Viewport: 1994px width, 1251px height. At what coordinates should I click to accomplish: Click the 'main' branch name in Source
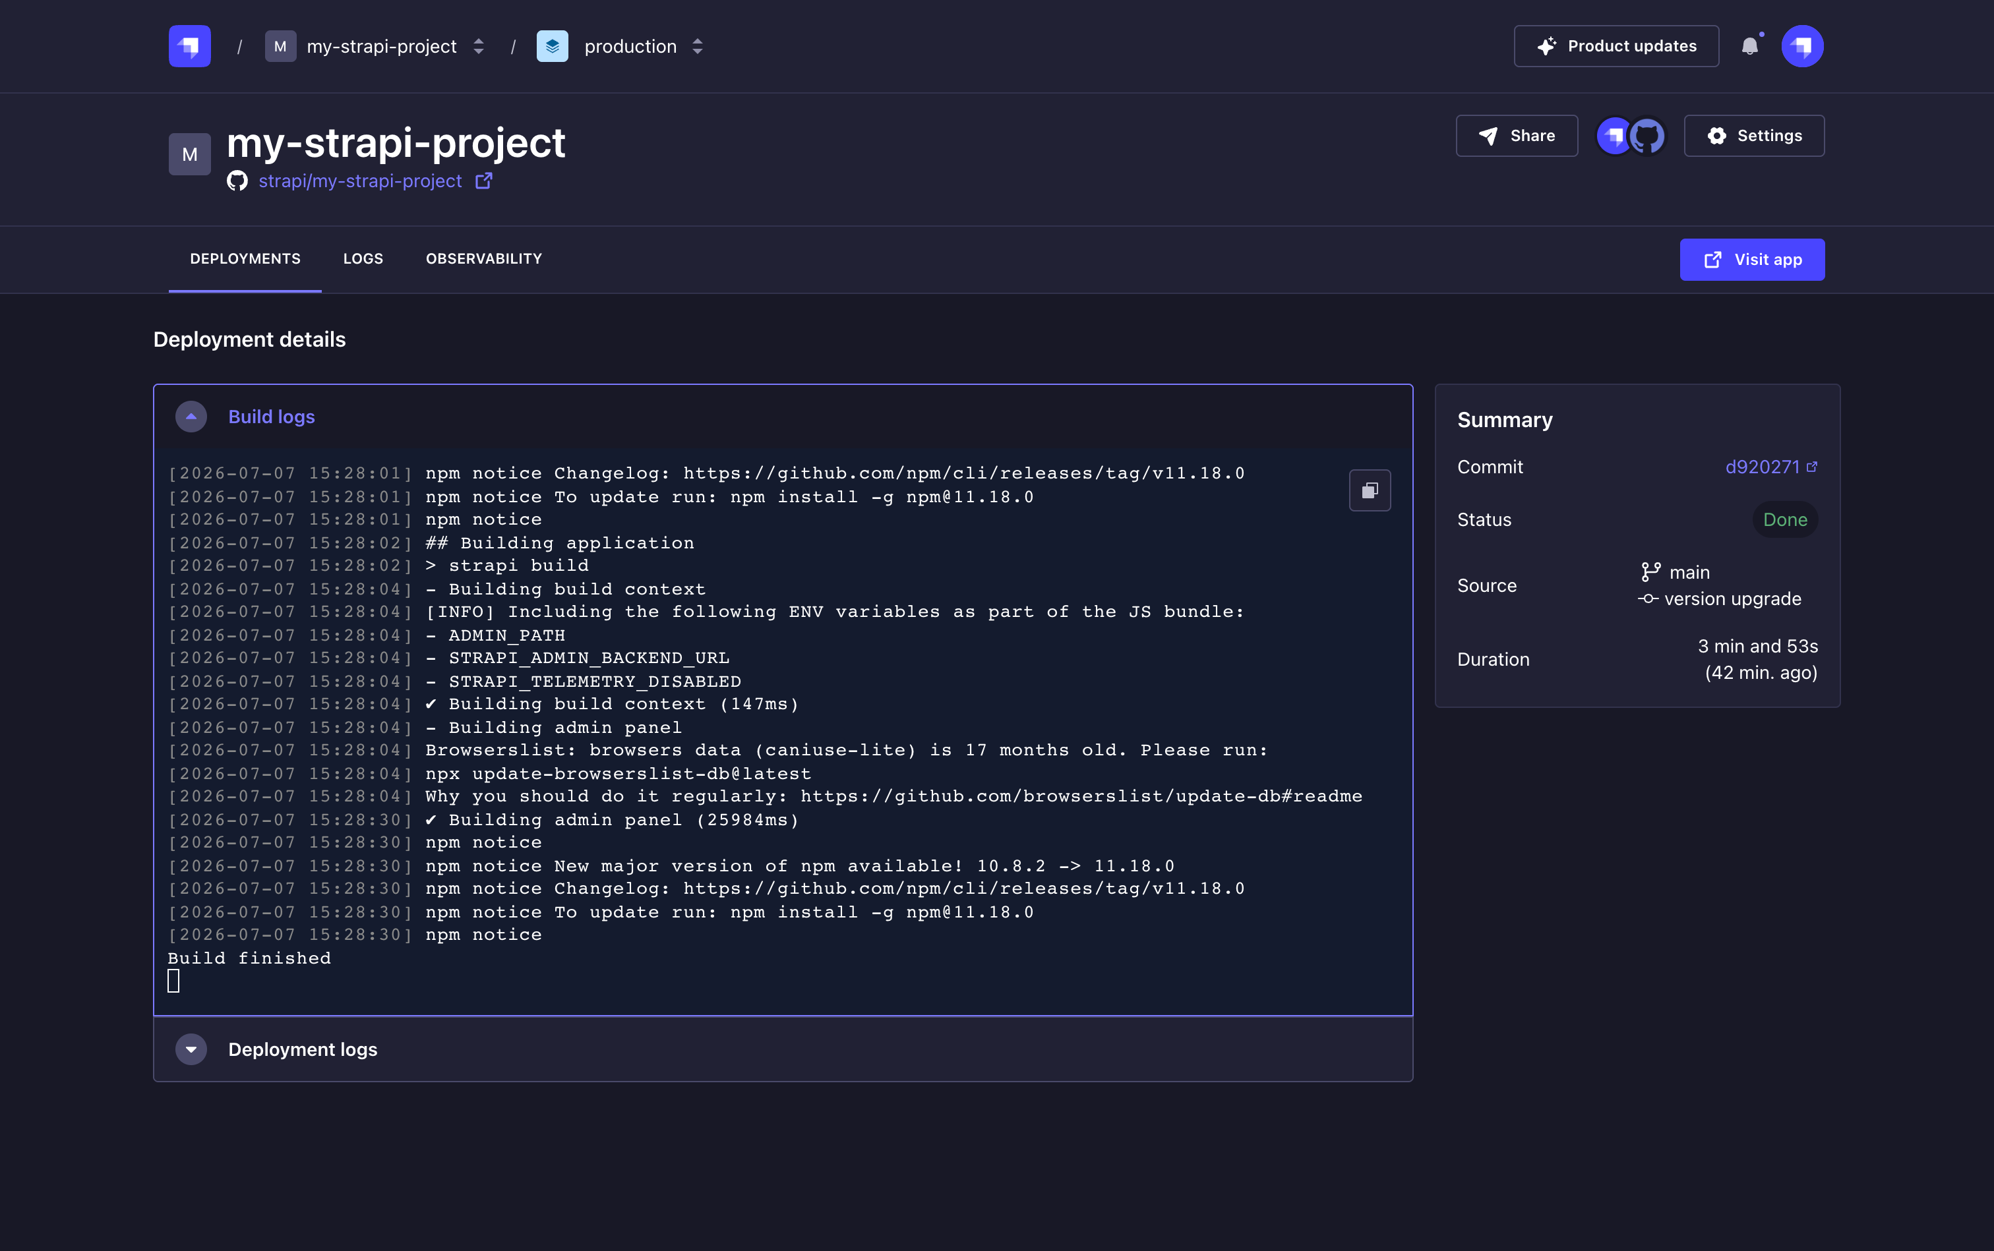[1689, 573]
